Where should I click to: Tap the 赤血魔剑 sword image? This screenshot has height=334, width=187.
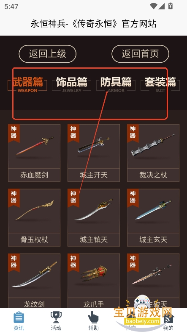point(34,146)
